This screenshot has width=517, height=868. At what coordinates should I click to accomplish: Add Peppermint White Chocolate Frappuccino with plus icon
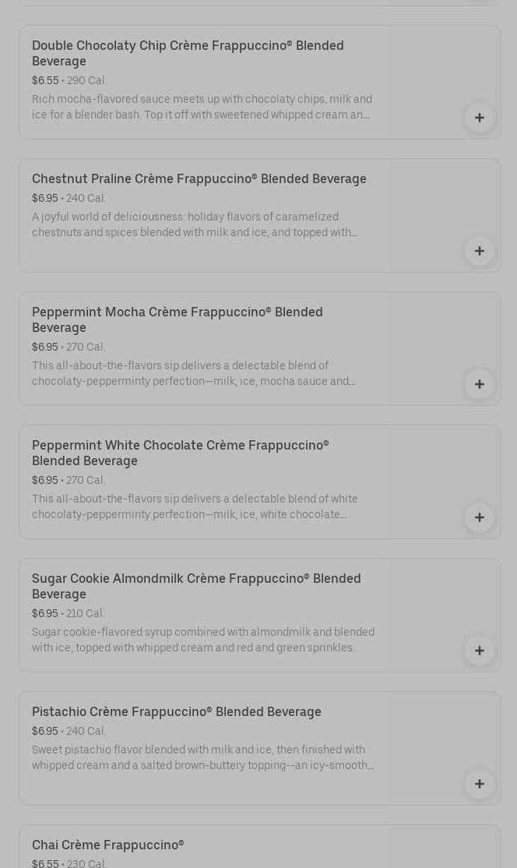click(x=479, y=517)
